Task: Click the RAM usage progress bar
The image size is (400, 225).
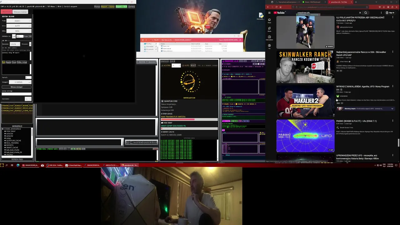Action: coord(189,119)
